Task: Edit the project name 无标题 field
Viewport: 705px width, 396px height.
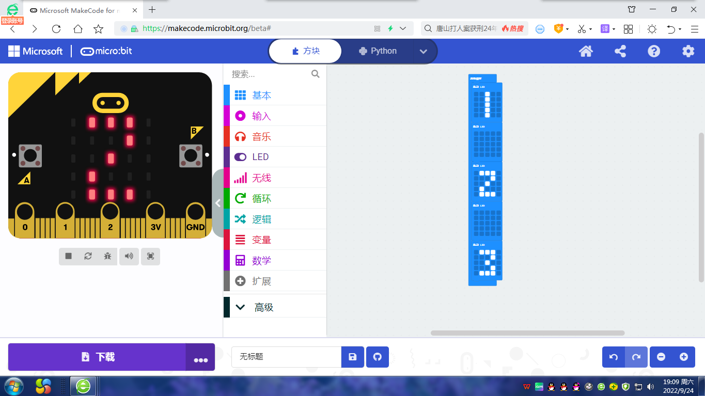Action: (x=287, y=357)
